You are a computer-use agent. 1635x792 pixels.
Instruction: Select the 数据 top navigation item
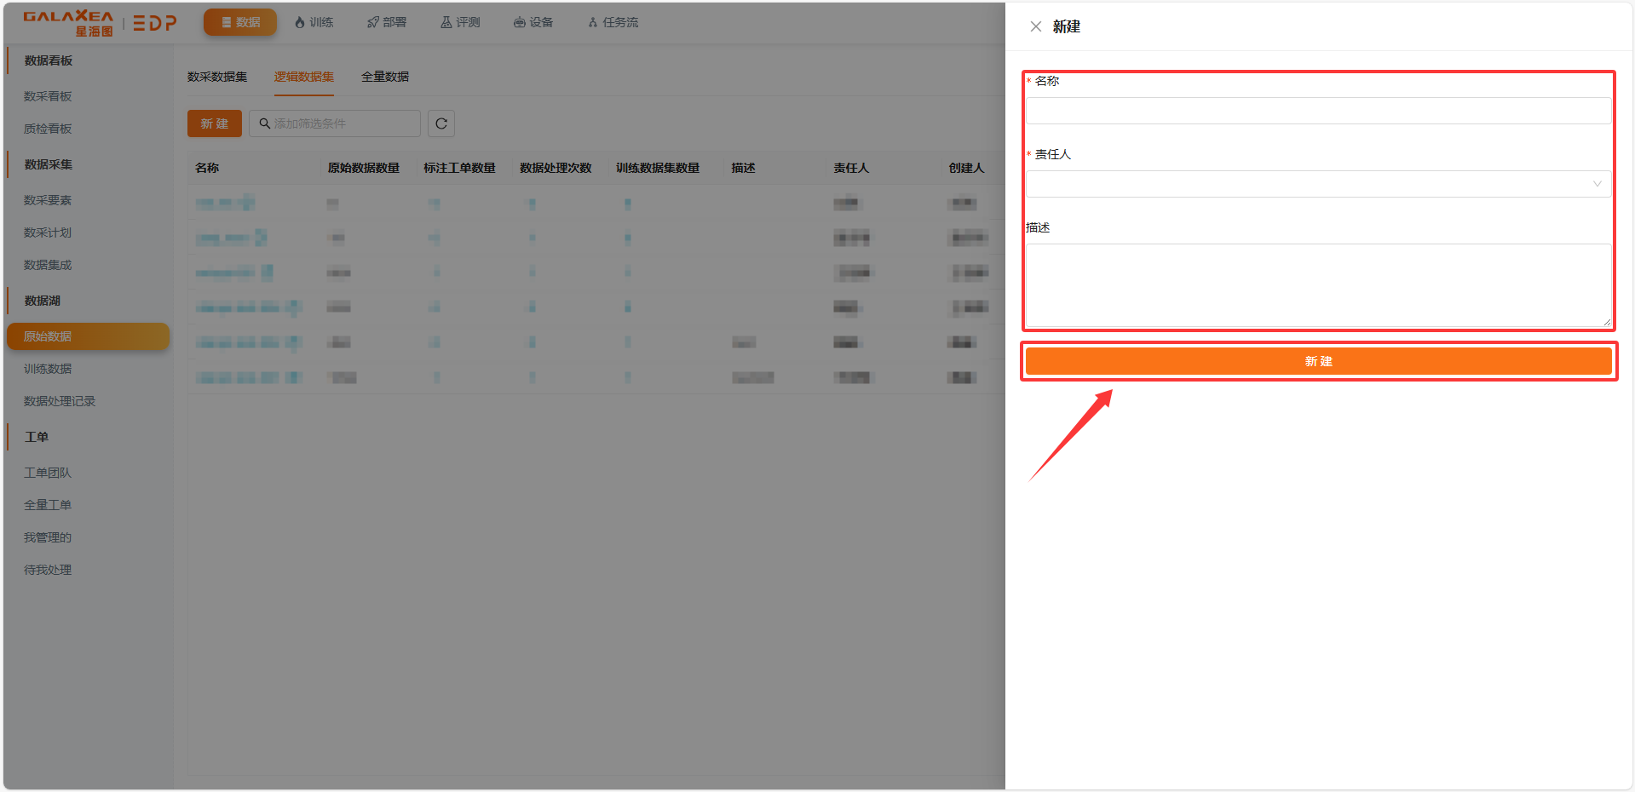pos(240,22)
